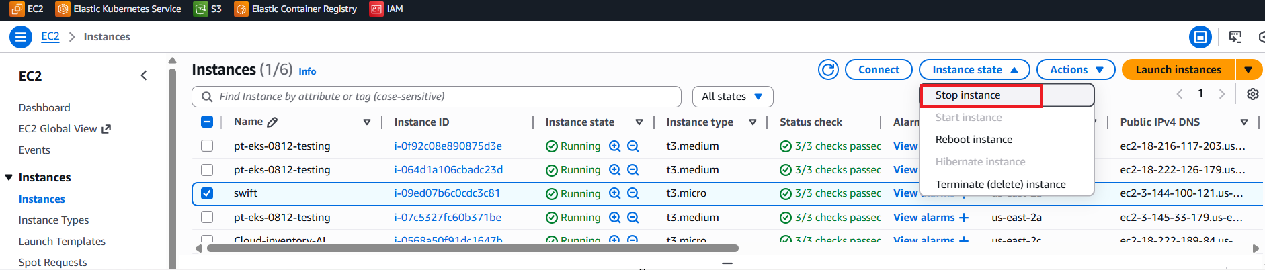
Task: Open the table preferences gear icon
Action: tap(1253, 94)
